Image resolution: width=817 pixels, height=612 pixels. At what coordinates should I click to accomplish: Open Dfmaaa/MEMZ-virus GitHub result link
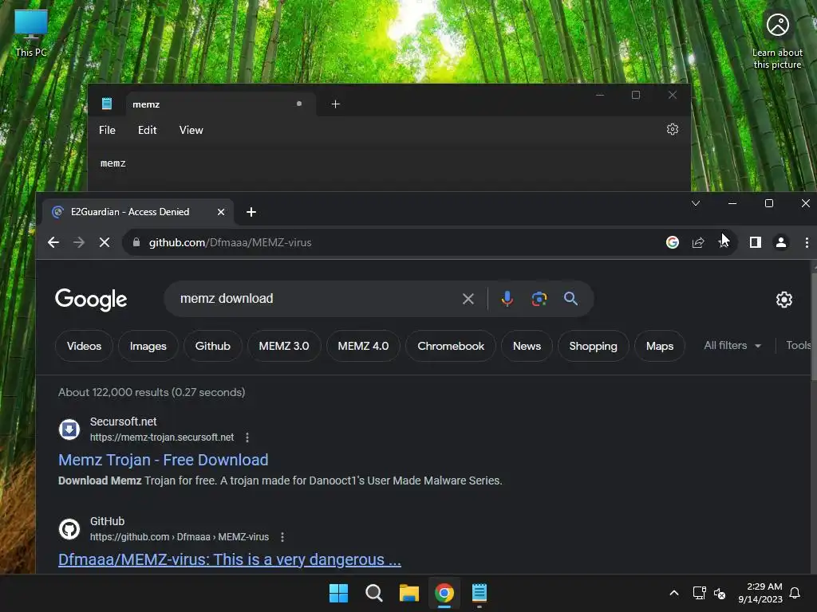click(x=230, y=560)
